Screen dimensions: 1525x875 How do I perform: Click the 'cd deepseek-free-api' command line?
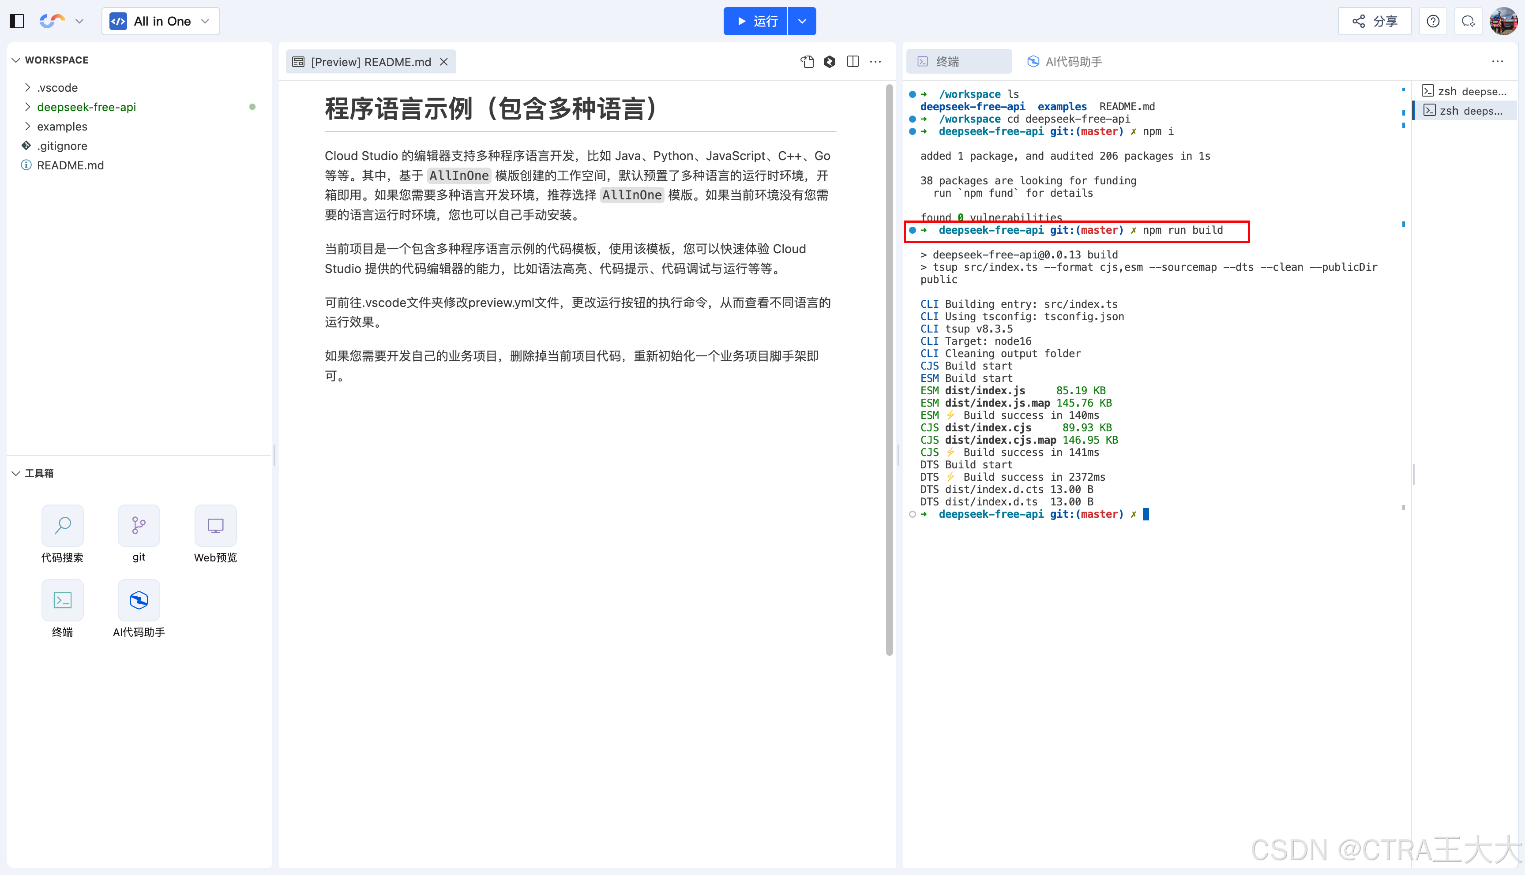pyautogui.click(x=1069, y=119)
